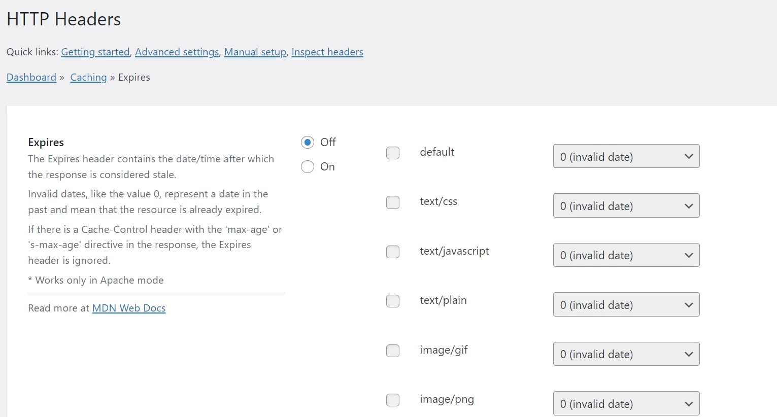Check the default content type checkbox

pyautogui.click(x=393, y=153)
